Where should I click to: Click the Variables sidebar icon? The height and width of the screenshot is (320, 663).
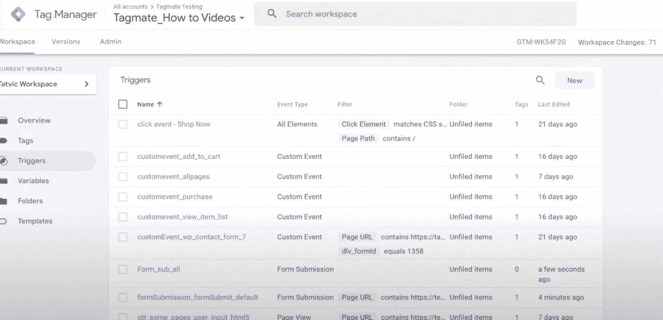pos(4,181)
